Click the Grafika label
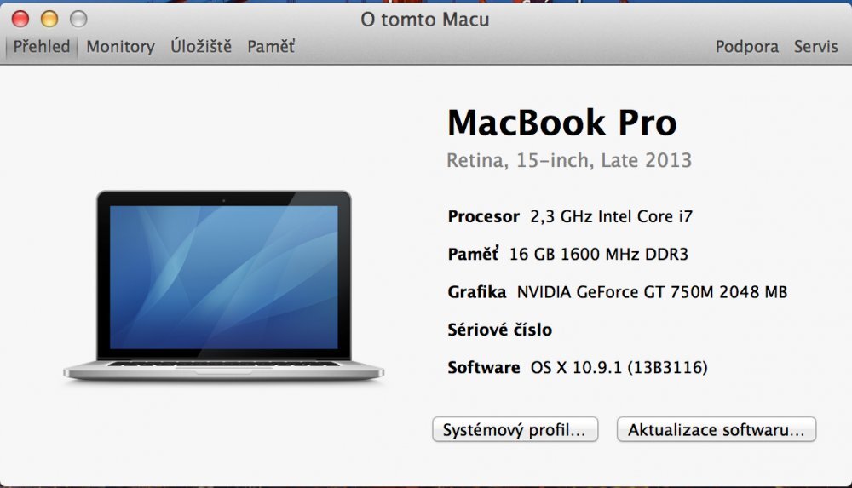The image size is (852, 488). point(476,292)
